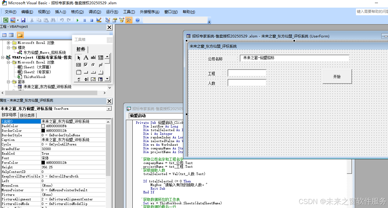Choose the ListBox control in toolbox

click(x=79, y=65)
